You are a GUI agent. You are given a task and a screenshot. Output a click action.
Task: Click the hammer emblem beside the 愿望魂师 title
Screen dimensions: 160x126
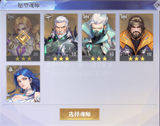(x=4, y=5)
